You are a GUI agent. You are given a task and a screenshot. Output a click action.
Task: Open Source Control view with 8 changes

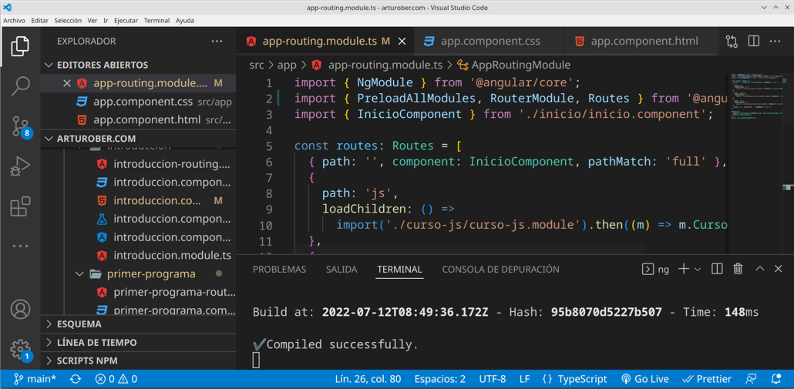coord(21,126)
